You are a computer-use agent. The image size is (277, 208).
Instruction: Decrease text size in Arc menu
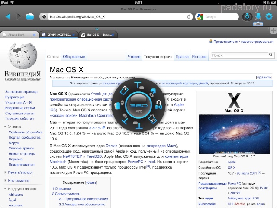(x=138, y=125)
